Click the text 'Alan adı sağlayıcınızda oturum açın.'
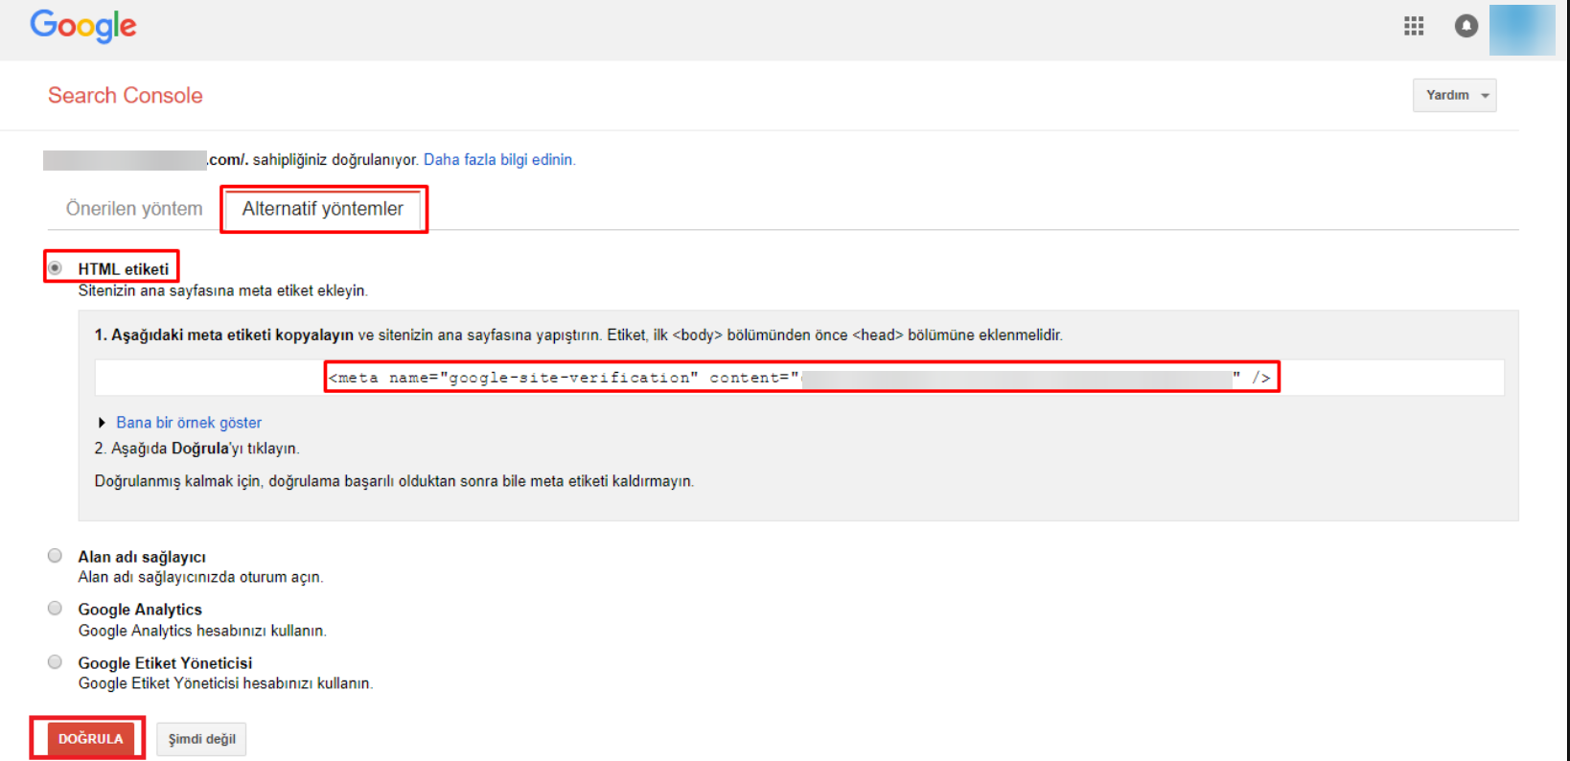 (200, 577)
